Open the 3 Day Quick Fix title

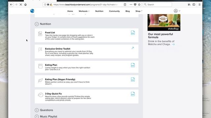click(53, 94)
